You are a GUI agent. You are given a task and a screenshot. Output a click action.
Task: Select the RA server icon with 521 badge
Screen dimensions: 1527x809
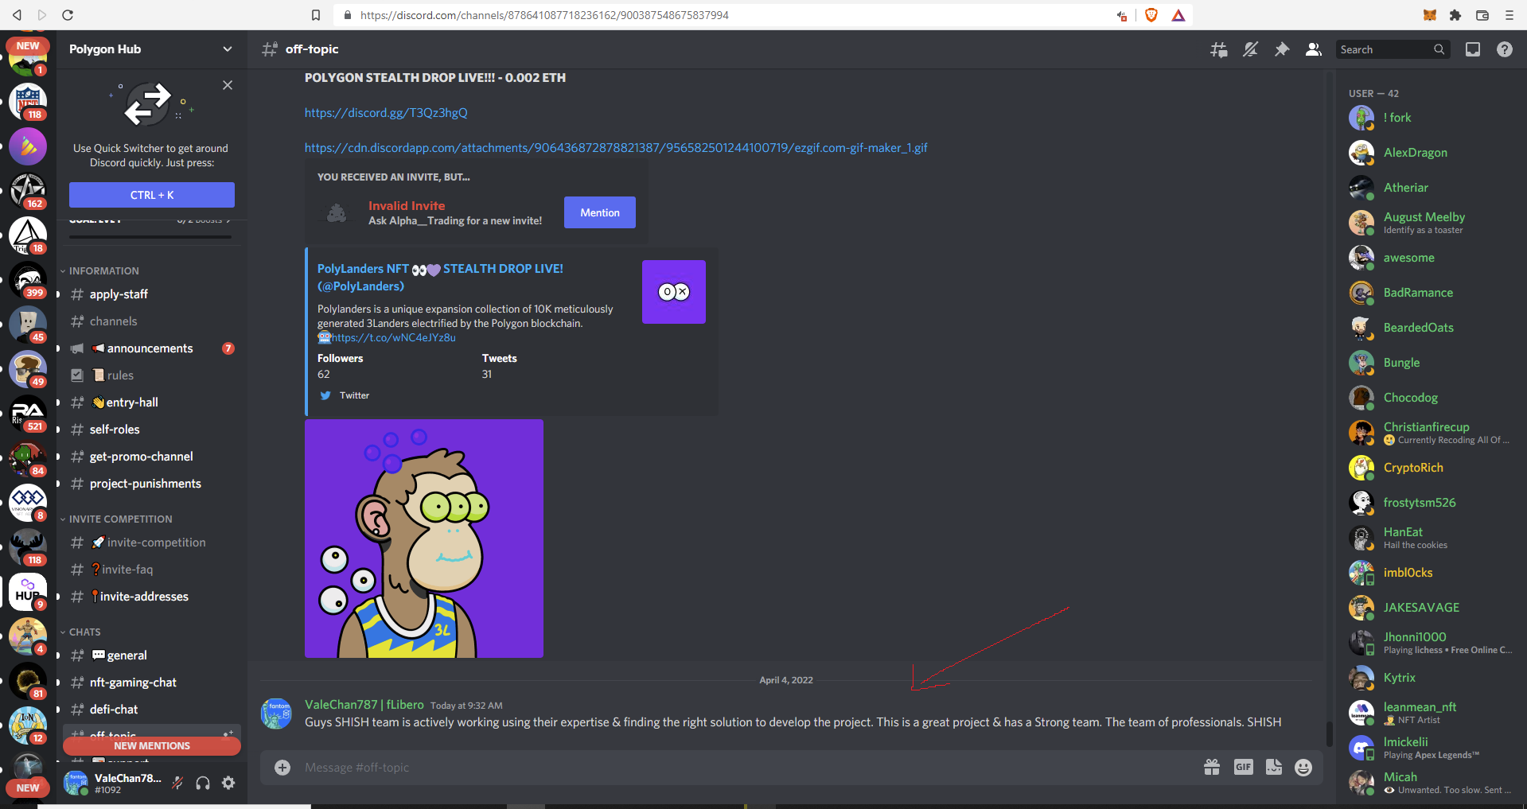[28, 414]
